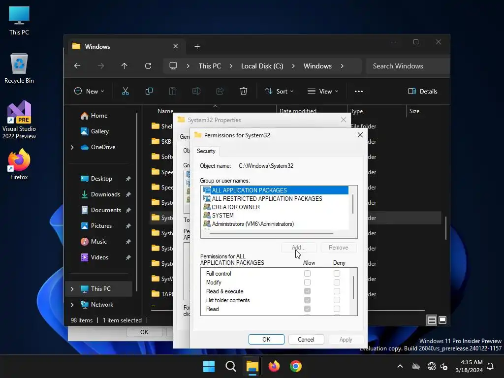Toggle the Details pane button
Image resolution: width=504 pixels, height=378 pixels.
[423, 91]
